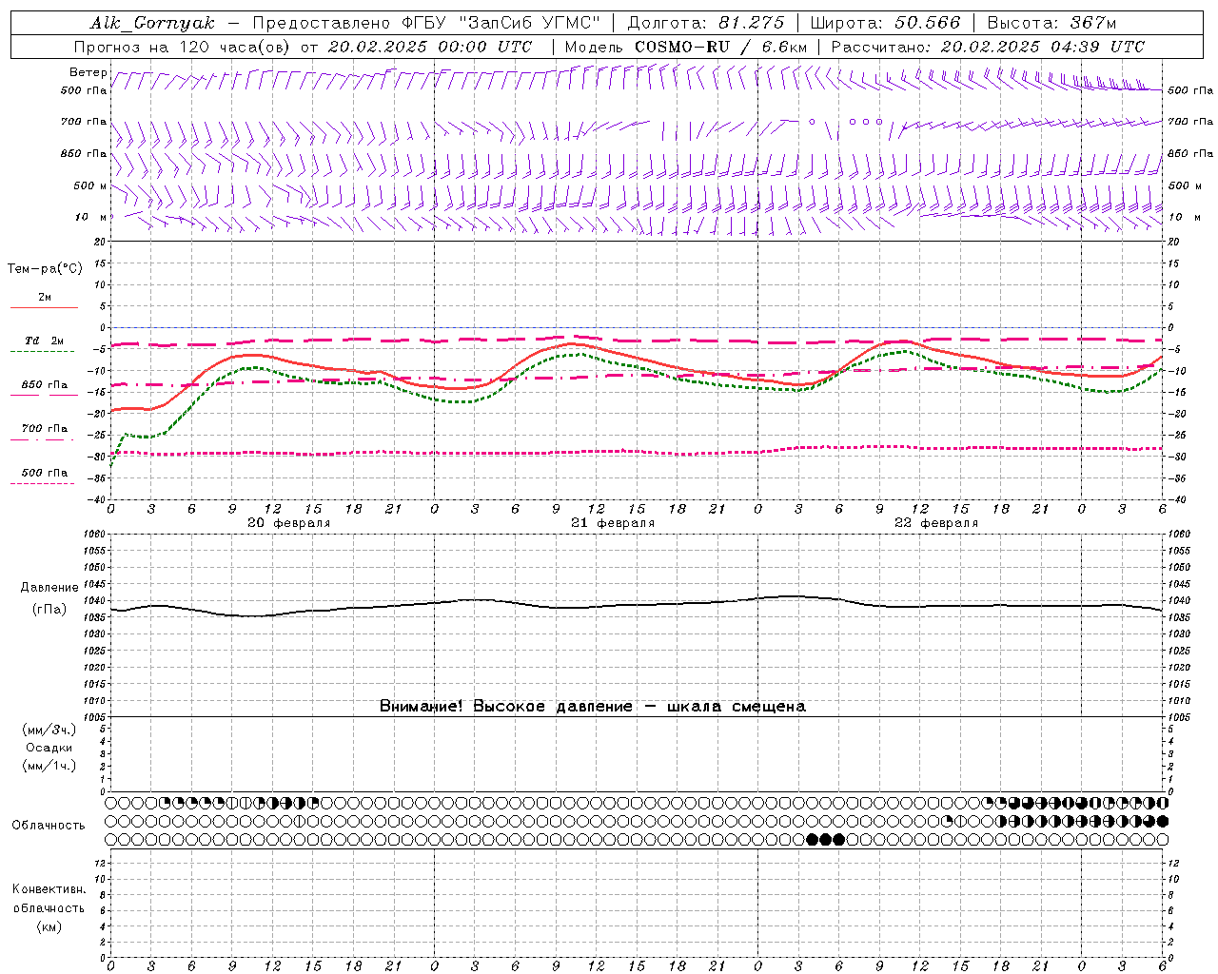Click the 'Ветер' wind panel label

[88, 72]
